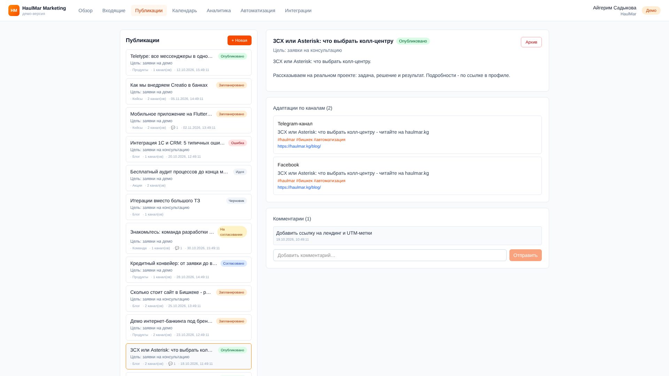Select Демо интернет-банкинга publication card
669x376 pixels.
189,328
